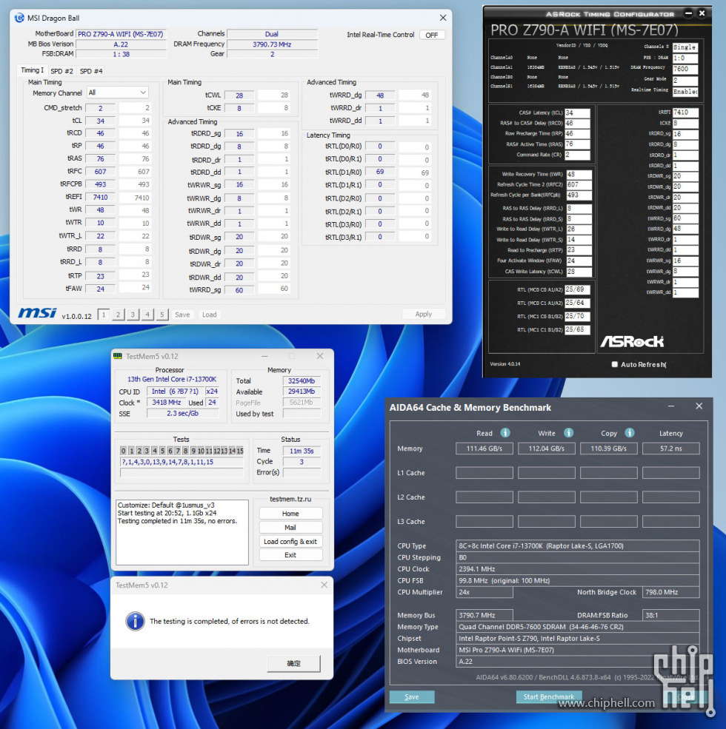Click Mail button in TestMem5
The width and height of the screenshot is (726, 729).
click(x=290, y=528)
